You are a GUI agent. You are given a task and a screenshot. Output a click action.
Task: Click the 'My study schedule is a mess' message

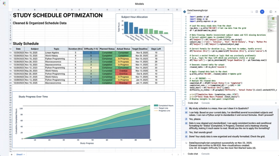219,109
